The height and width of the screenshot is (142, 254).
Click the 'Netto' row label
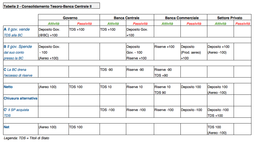8,87
